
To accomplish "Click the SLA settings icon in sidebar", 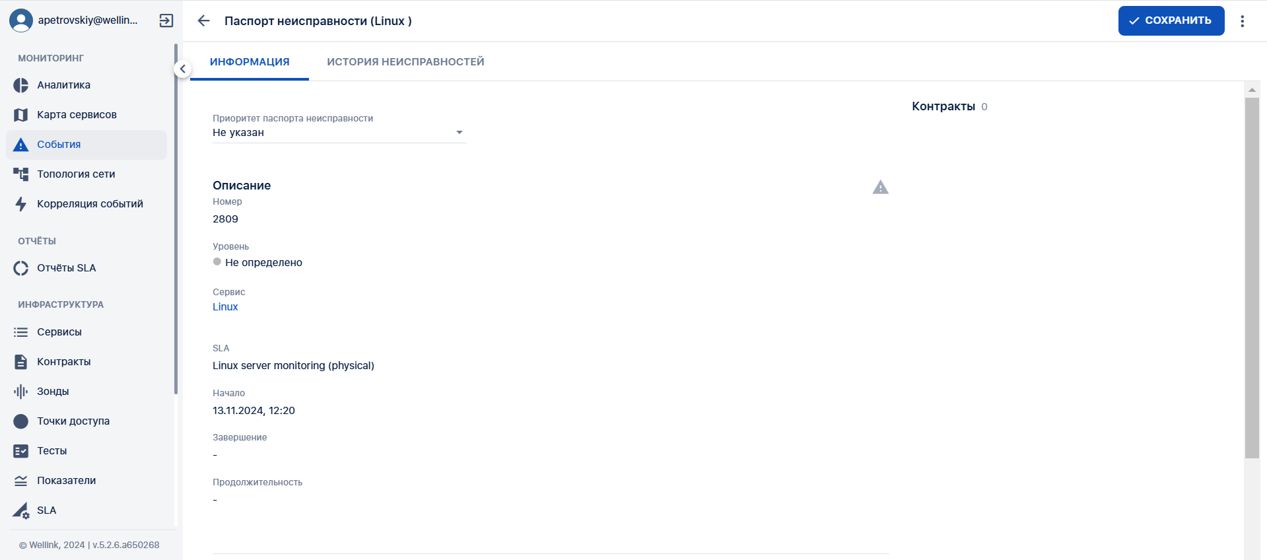I will coord(21,510).
